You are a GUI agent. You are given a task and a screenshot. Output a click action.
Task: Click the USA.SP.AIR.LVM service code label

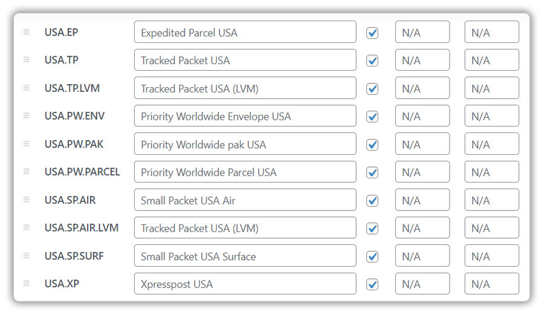pyautogui.click(x=82, y=228)
